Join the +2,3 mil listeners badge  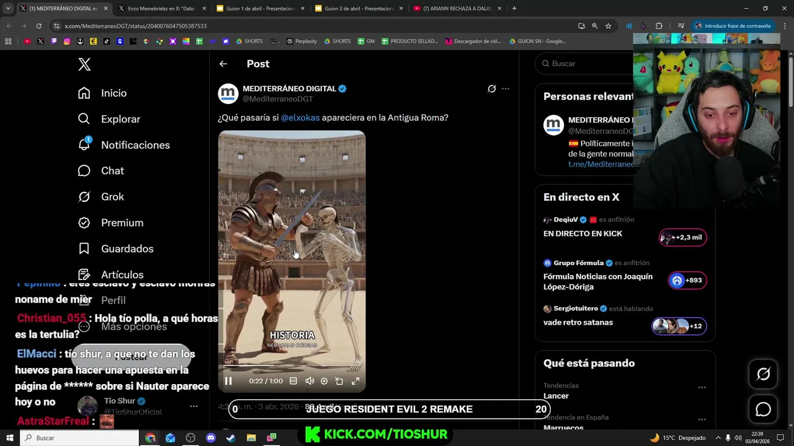coord(682,237)
